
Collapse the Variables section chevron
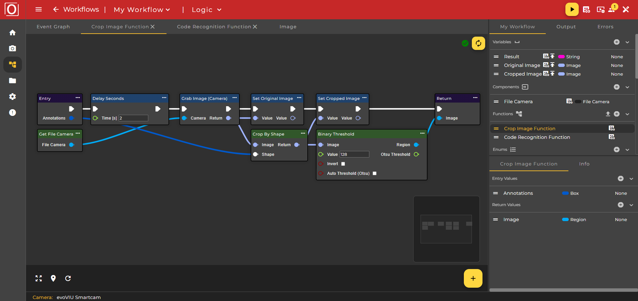[627, 42]
